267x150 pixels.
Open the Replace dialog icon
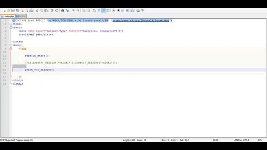click(x=67, y=10)
